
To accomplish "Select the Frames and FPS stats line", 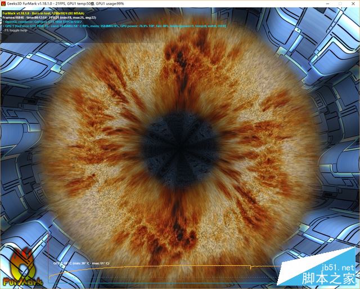I will point(57,17).
